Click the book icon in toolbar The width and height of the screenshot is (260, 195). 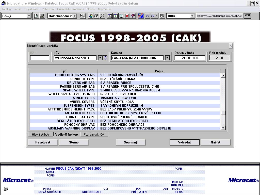click(x=133, y=16)
